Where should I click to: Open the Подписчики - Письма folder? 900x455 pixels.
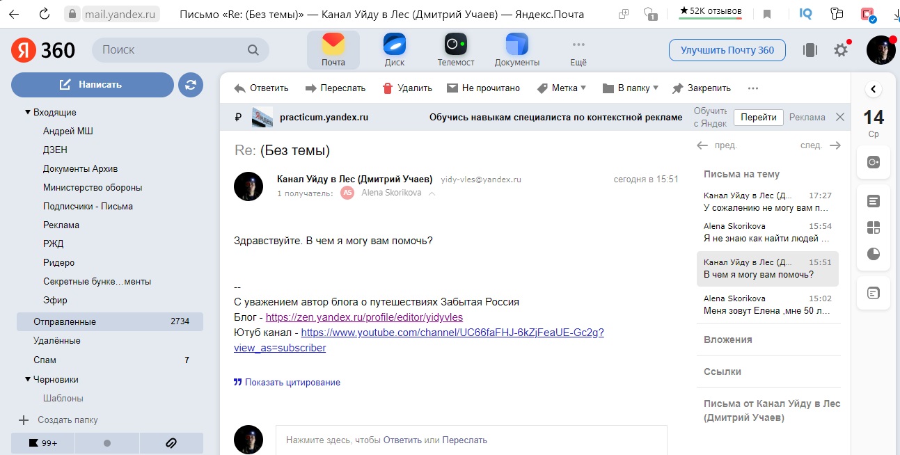88,206
